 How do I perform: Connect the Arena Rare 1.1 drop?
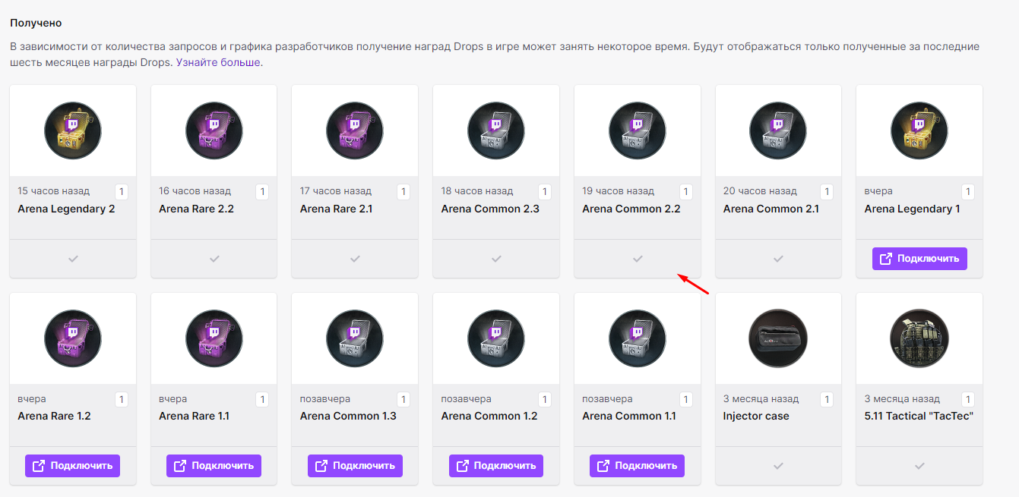(214, 466)
